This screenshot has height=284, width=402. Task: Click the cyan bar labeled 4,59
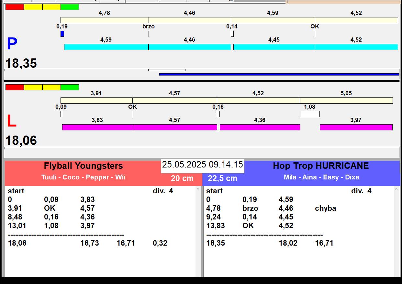(106, 47)
